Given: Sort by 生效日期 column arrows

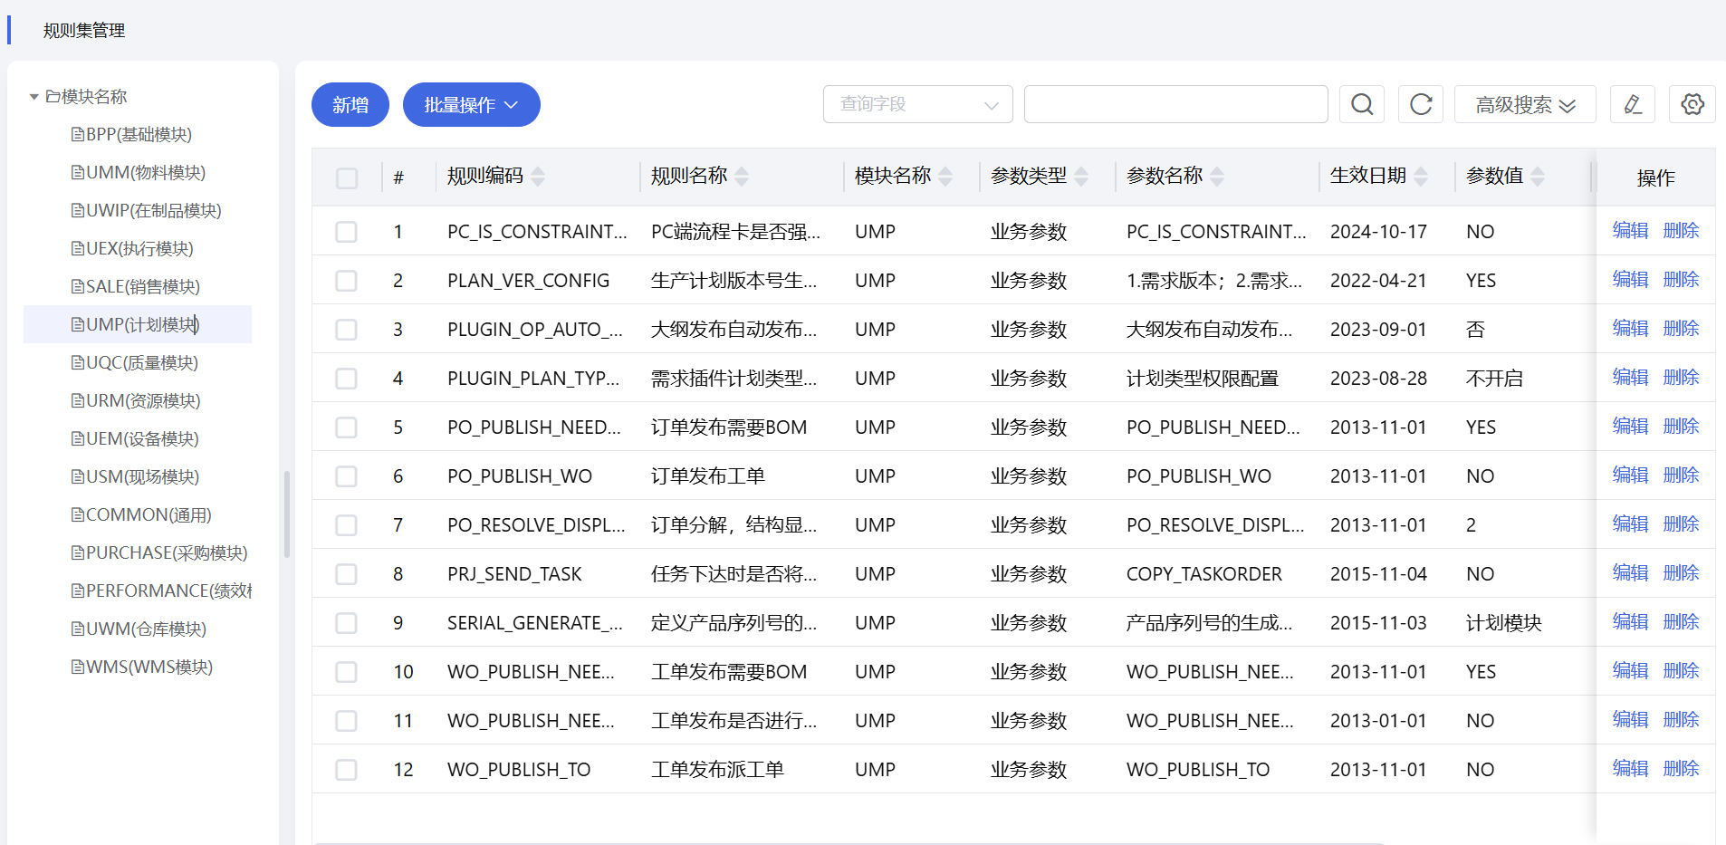Looking at the screenshot, I should (1421, 177).
